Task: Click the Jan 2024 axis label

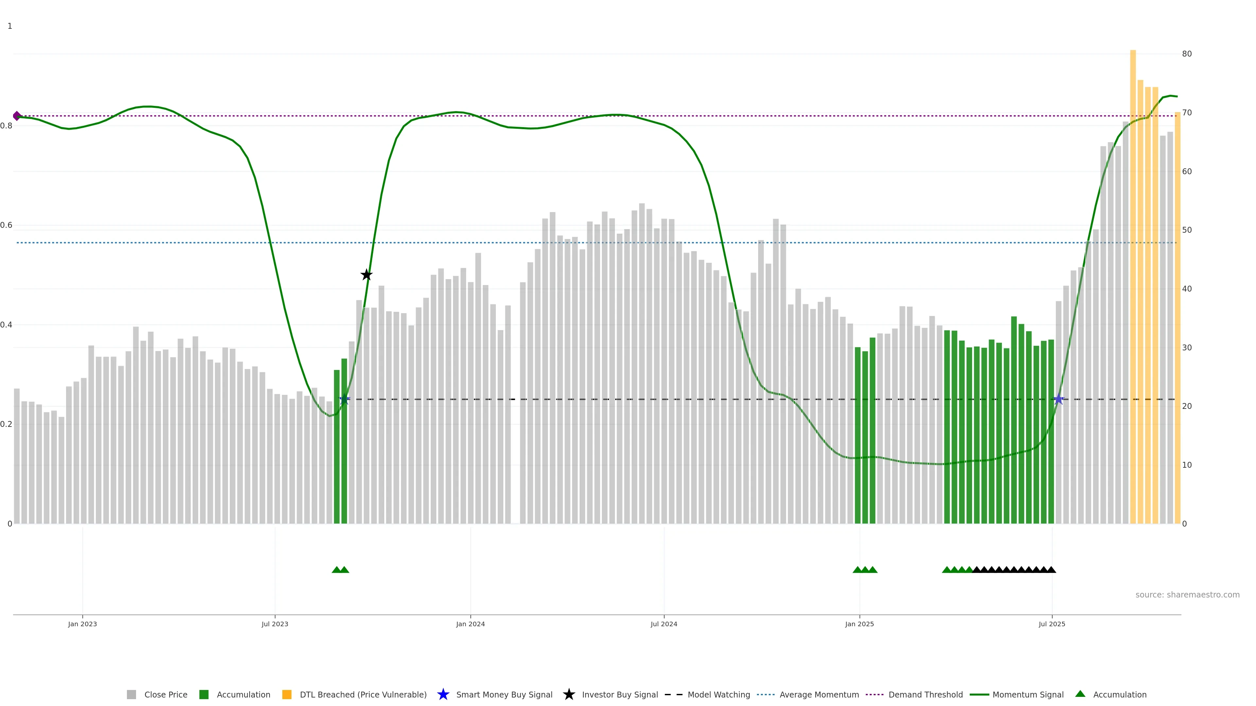Action: pyautogui.click(x=470, y=624)
